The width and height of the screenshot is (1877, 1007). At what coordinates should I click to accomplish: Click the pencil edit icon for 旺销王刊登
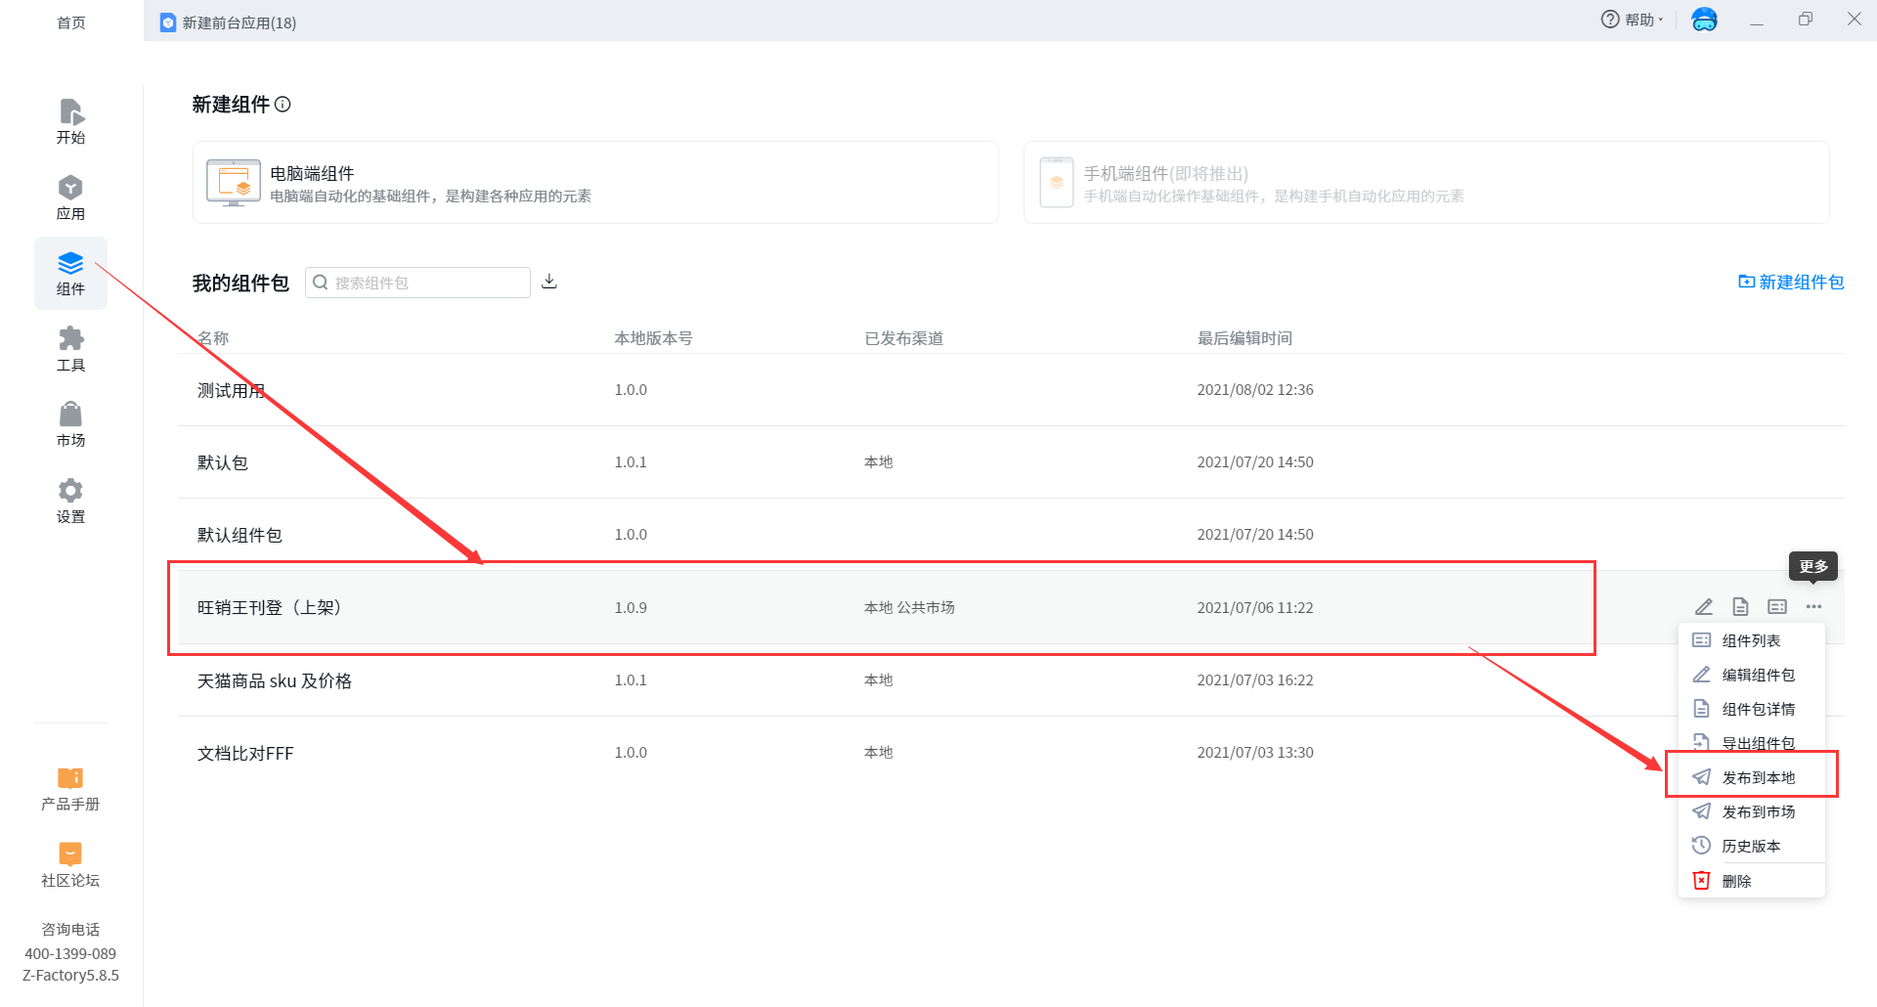(1703, 607)
